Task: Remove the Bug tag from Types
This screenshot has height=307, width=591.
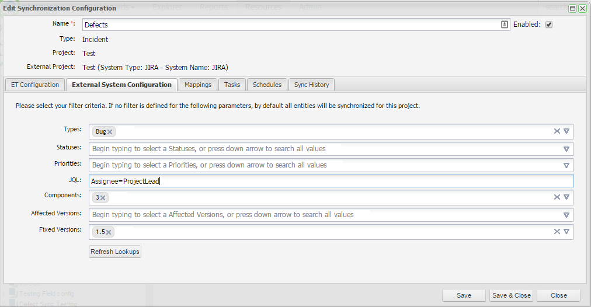Action: coord(110,132)
